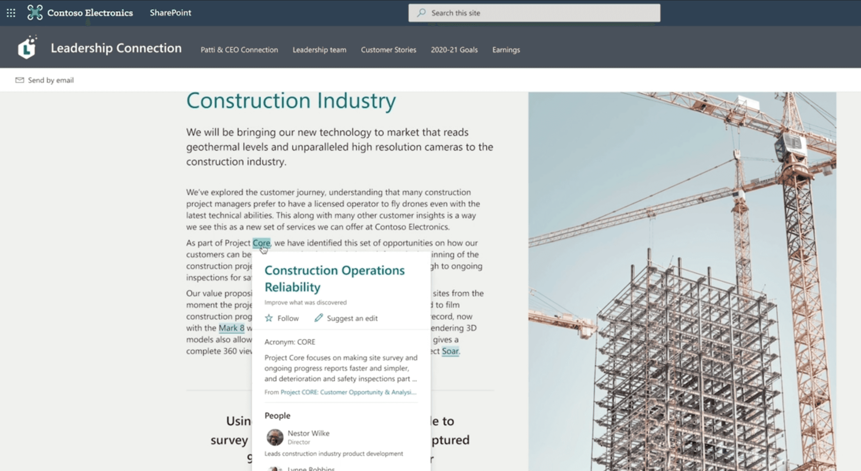Screen dimensions: 861x471
Task: Click the Leadership Connection site logo
Action: [x=27, y=47]
